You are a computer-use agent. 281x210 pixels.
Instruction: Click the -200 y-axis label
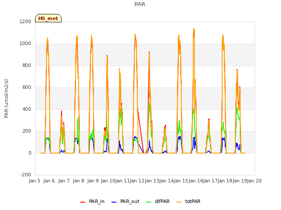point(26,175)
